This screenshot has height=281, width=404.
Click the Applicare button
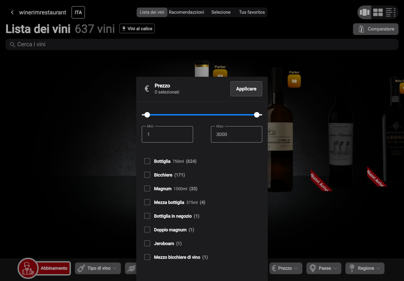click(246, 89)
